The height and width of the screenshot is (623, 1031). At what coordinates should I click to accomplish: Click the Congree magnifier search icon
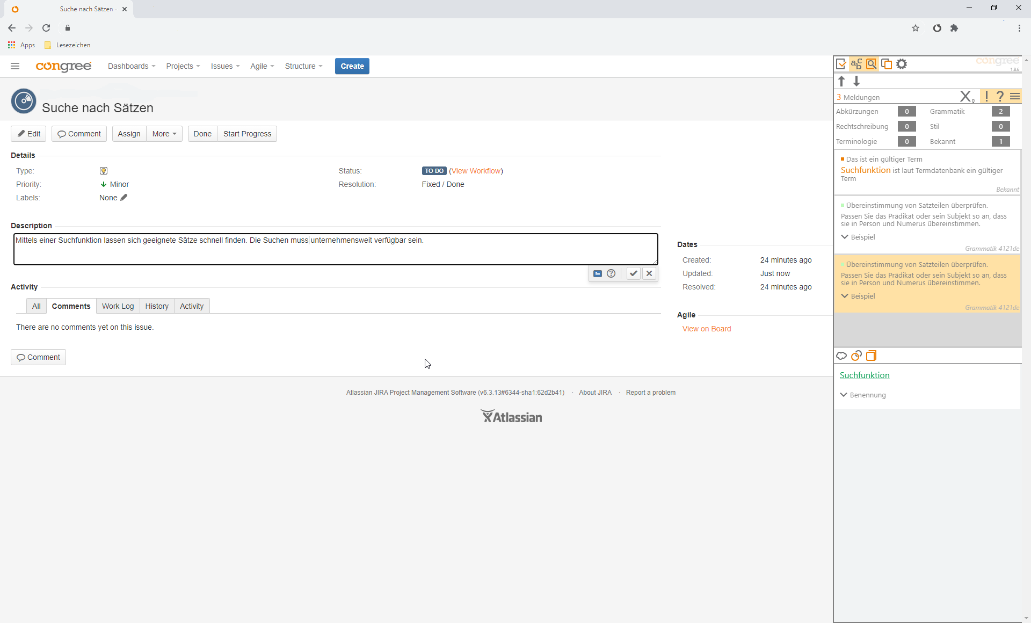(x=872, y=64)
